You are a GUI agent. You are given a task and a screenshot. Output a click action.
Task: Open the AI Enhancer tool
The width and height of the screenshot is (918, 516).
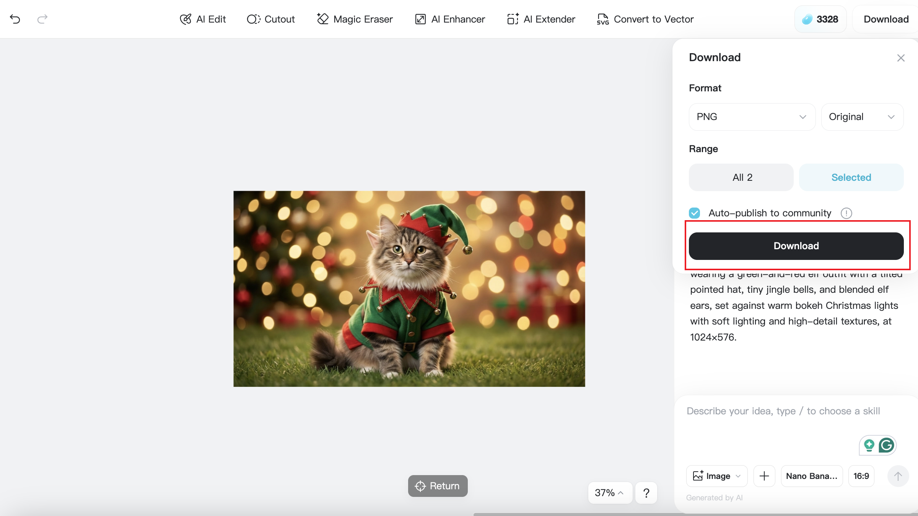click(x=450, y=19)
